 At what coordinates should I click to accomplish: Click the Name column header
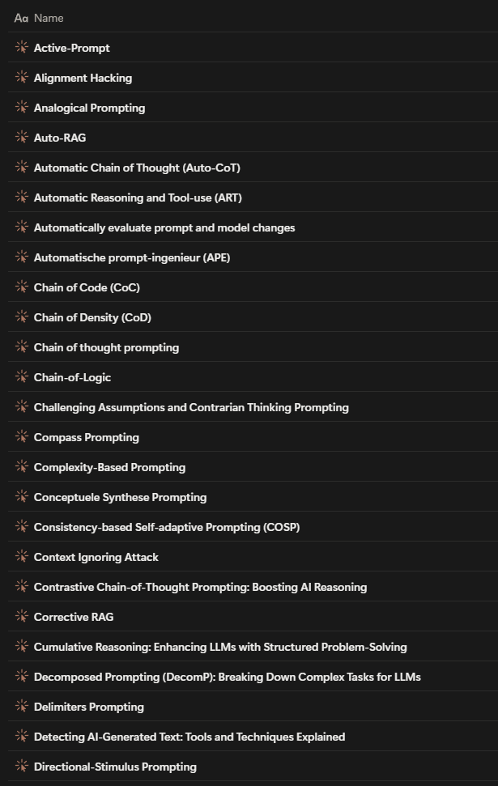coord(49,18)
